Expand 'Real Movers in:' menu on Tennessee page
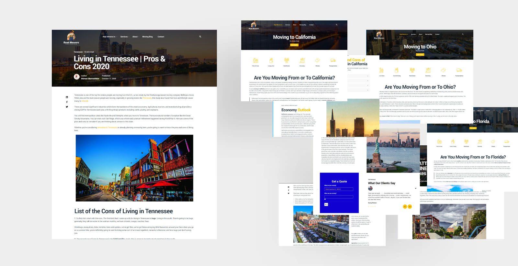The width and height of the screenshot is (518, 266). tap(110, 37)
